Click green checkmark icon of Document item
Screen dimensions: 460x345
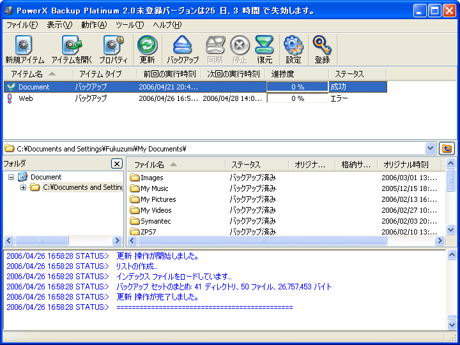pyautogui.click(x=11, y=87)
